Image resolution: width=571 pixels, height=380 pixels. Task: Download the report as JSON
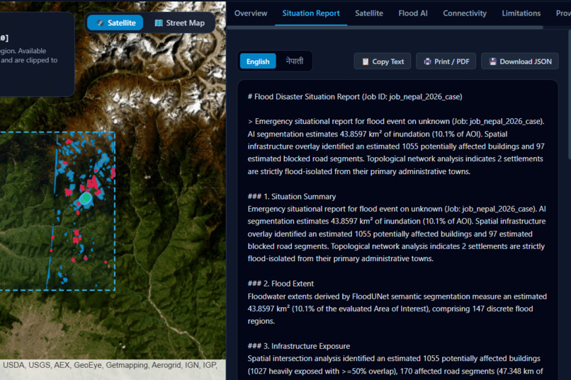520,62
